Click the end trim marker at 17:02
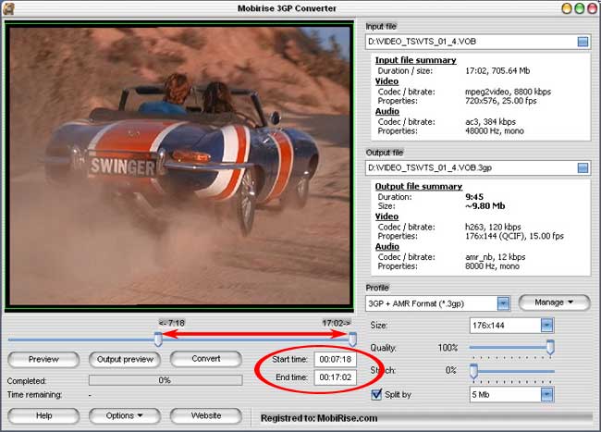Viewport: 601px width, 432px height. pyautogui.click(x=352, y=339)
